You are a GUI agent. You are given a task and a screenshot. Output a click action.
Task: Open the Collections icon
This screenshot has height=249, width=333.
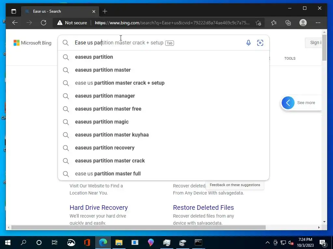pyautogui.click(x=288, y=23)
